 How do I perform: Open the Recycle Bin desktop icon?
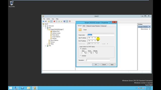tap(12, 4)
